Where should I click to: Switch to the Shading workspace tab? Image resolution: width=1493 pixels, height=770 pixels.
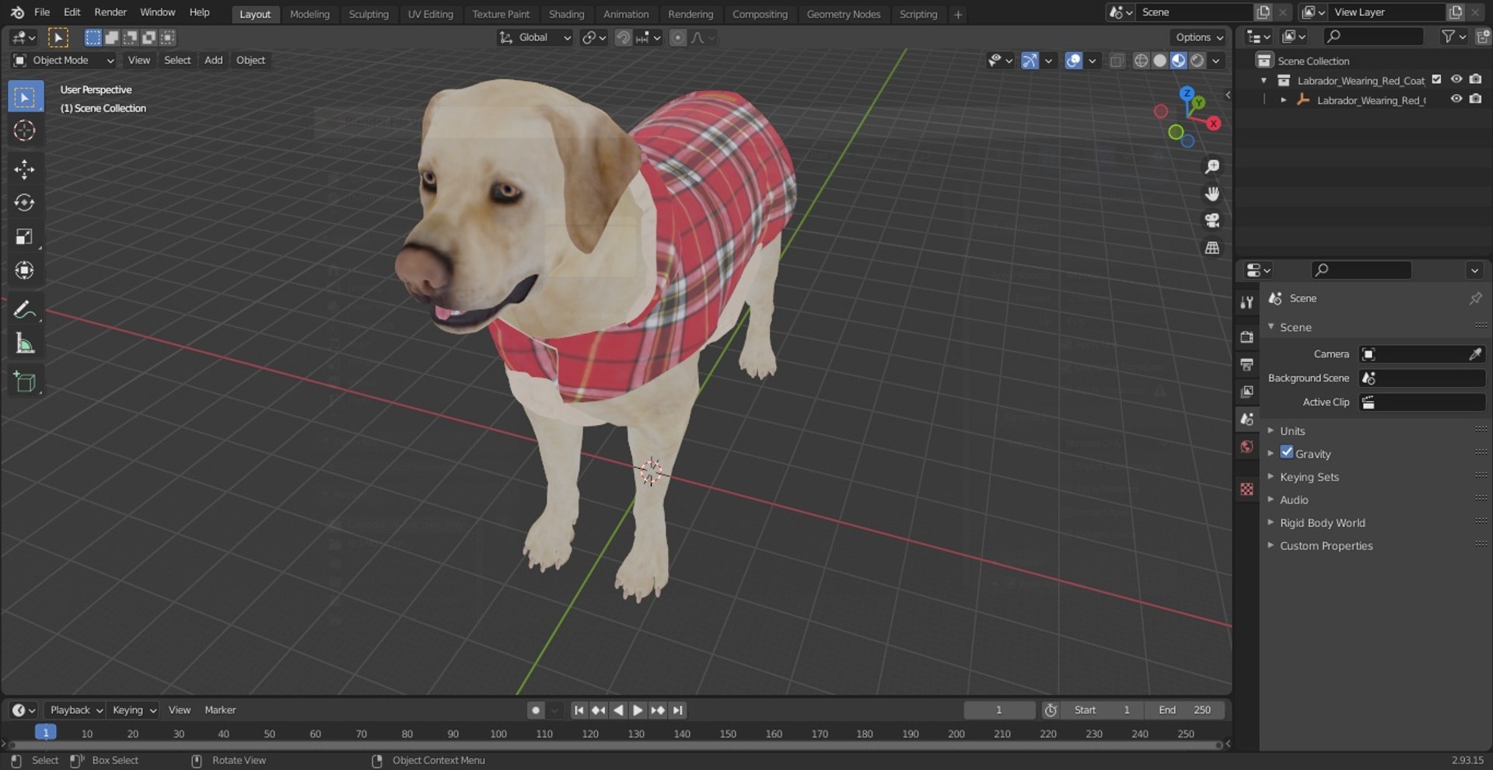pos(566,14)
